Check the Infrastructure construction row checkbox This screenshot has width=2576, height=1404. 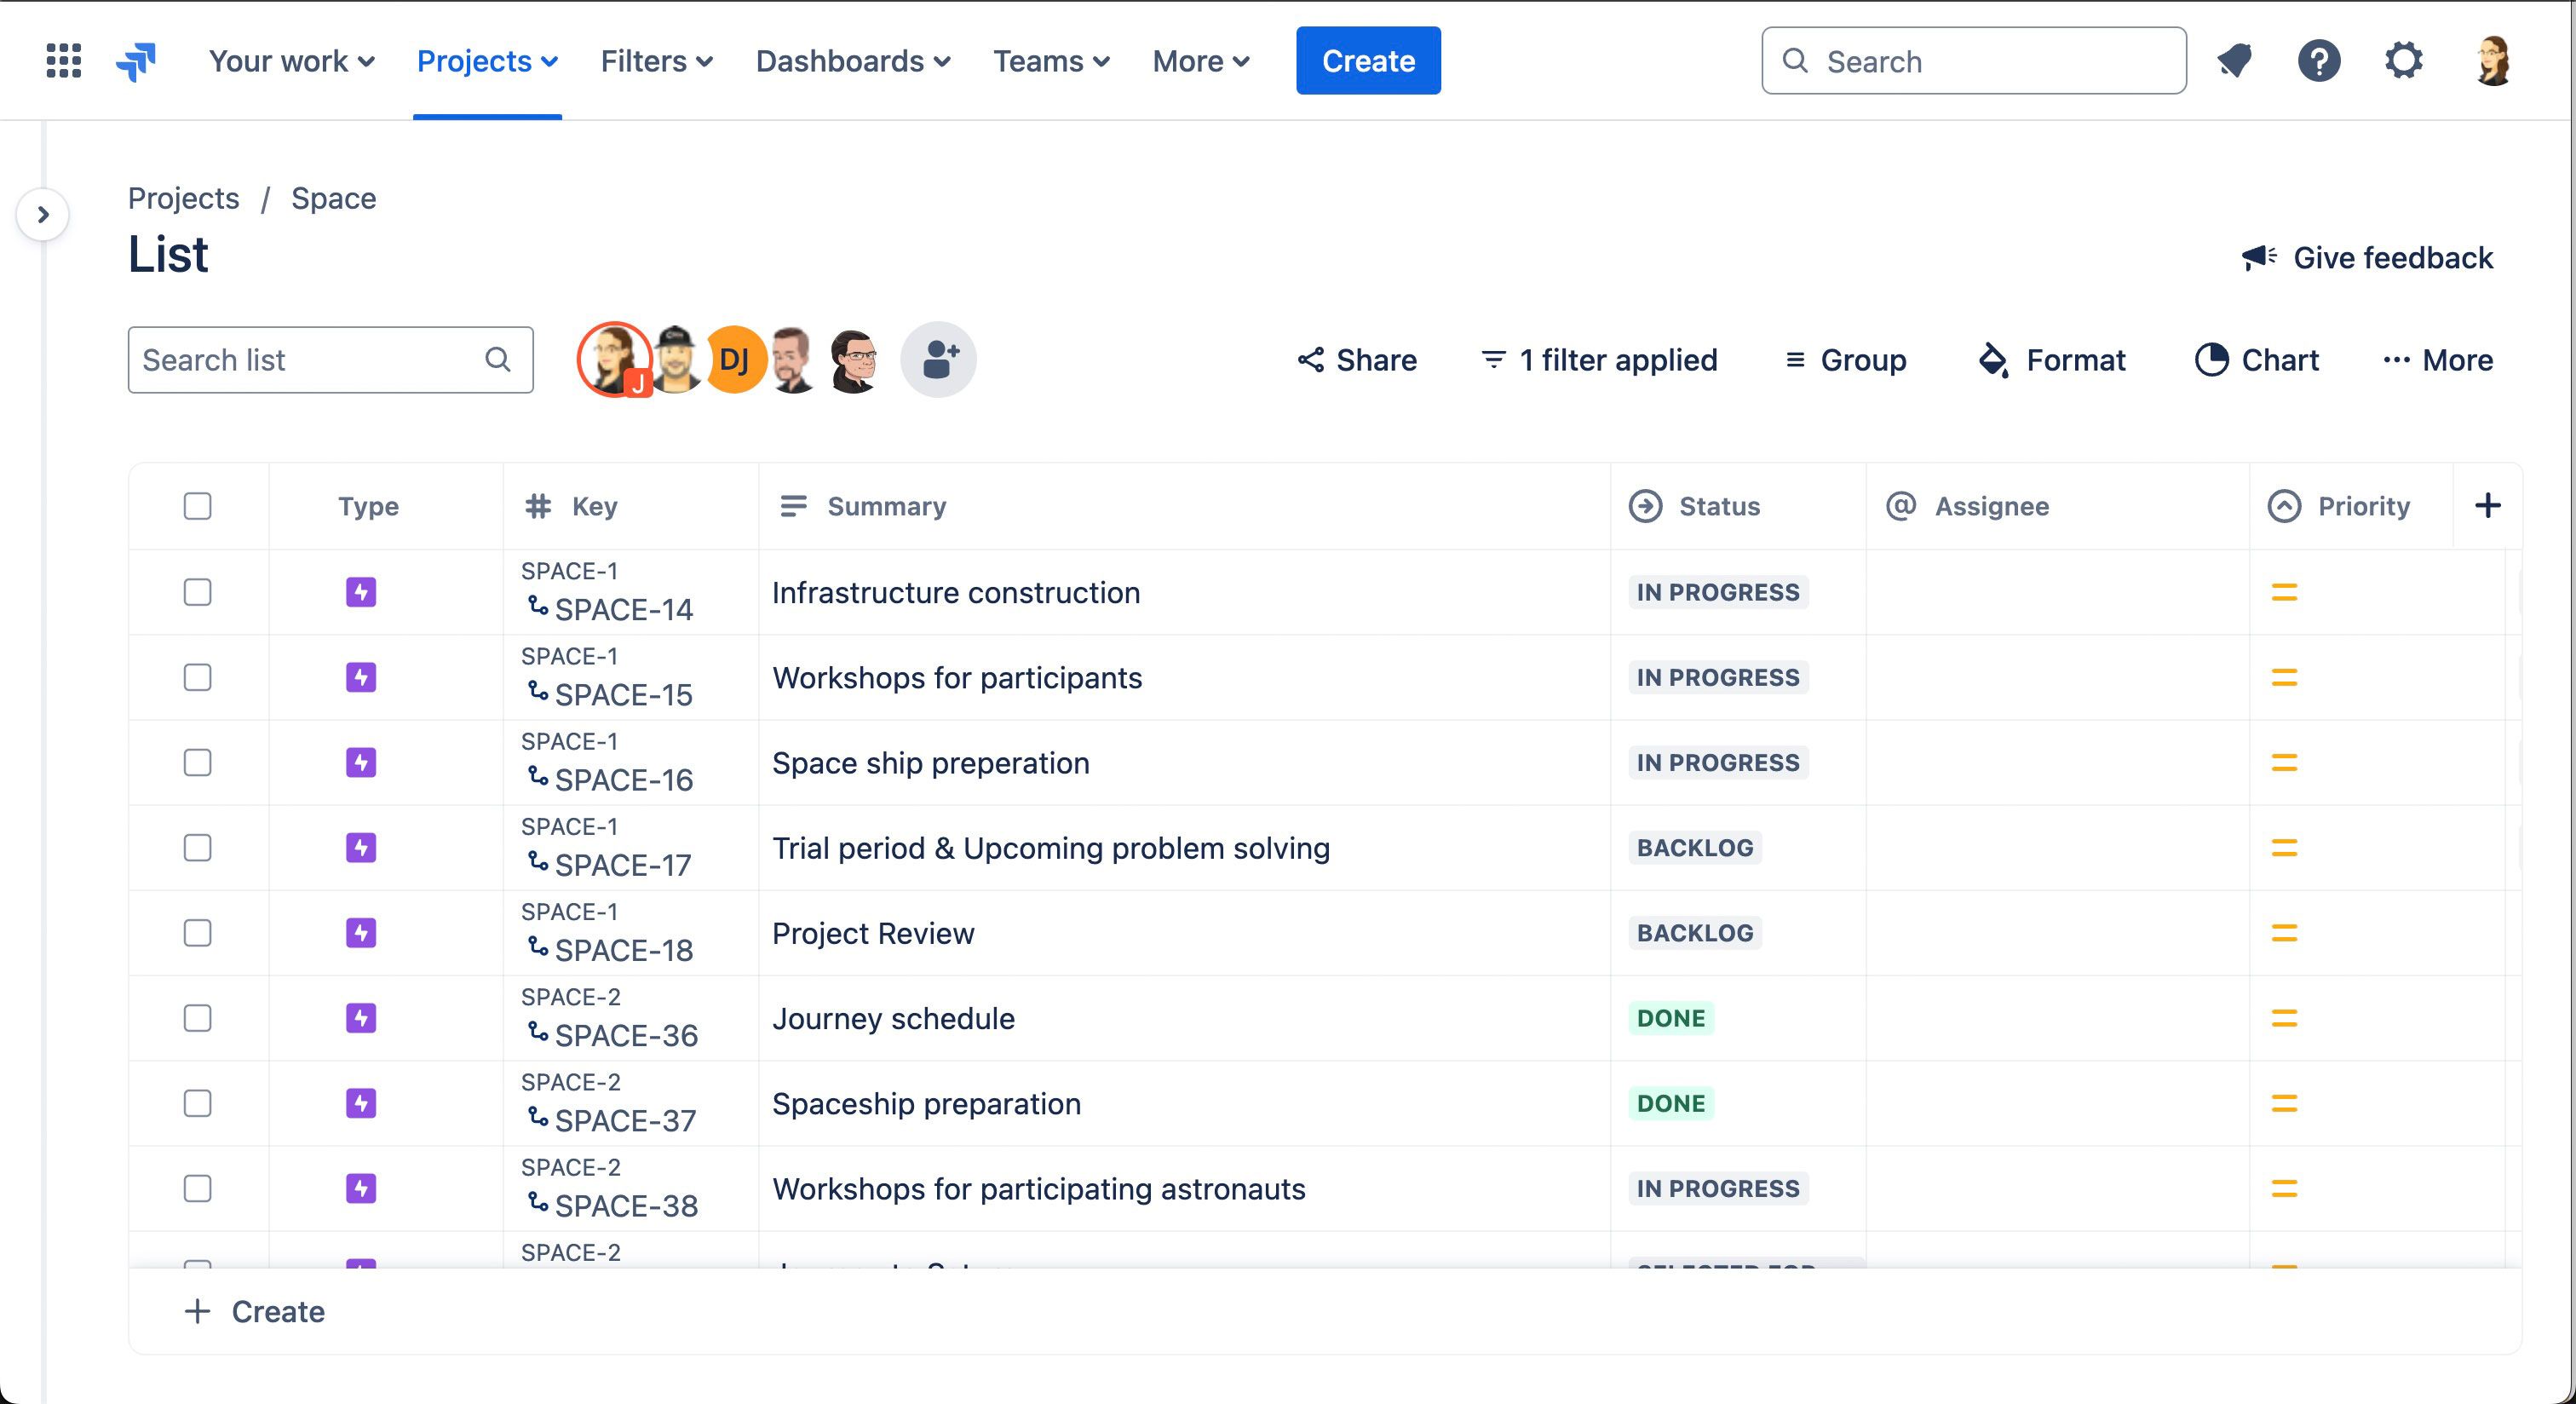[x=197, y=592]
